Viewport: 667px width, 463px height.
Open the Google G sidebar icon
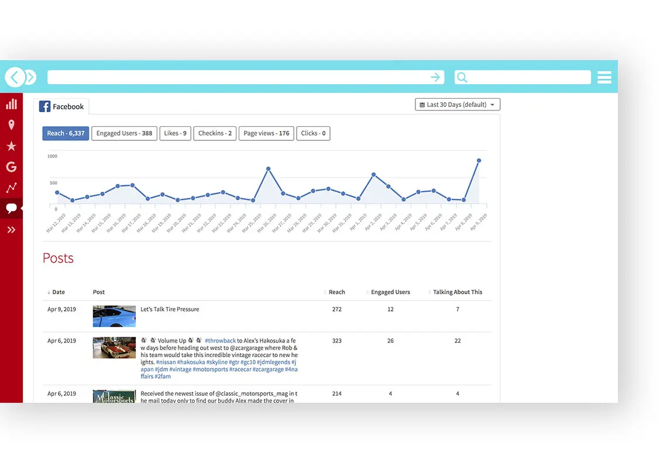(x=11, y=167)
